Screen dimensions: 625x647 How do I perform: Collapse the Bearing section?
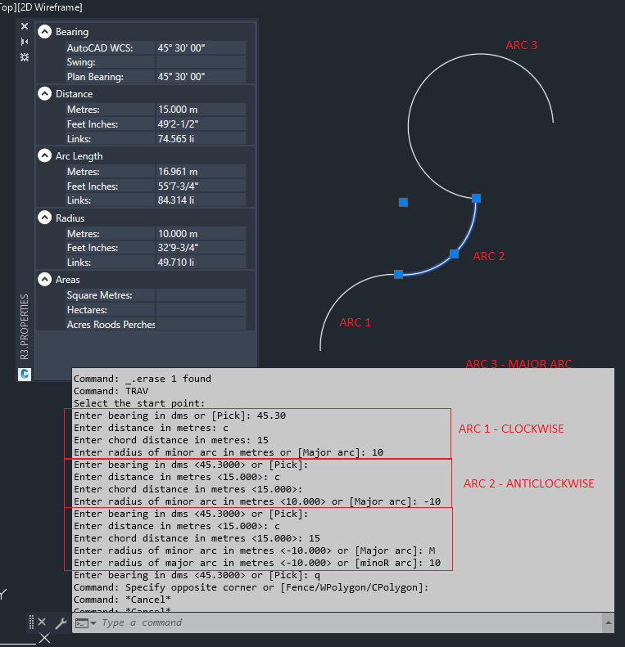click(x=44, y=32)
